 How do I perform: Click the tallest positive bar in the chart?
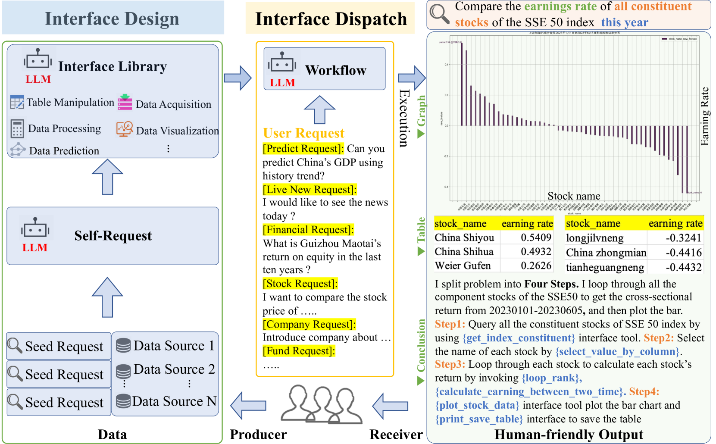coord(462,84)
